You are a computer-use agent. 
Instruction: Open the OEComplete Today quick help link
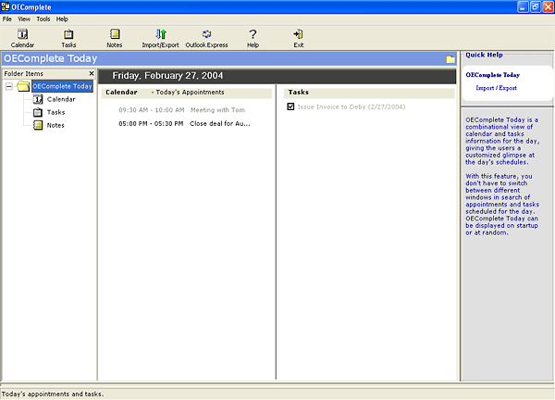click(x=493, y=75)
